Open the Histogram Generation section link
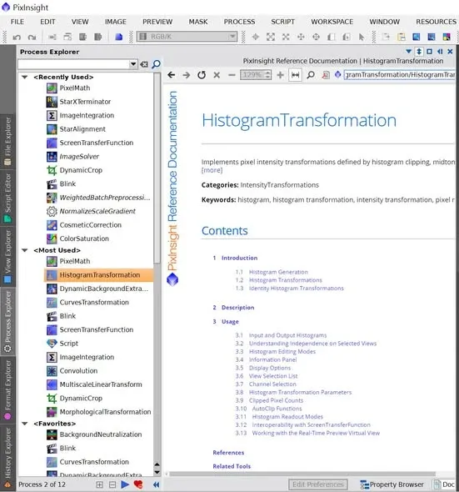459x492 pixels. [x=278, y=272]
